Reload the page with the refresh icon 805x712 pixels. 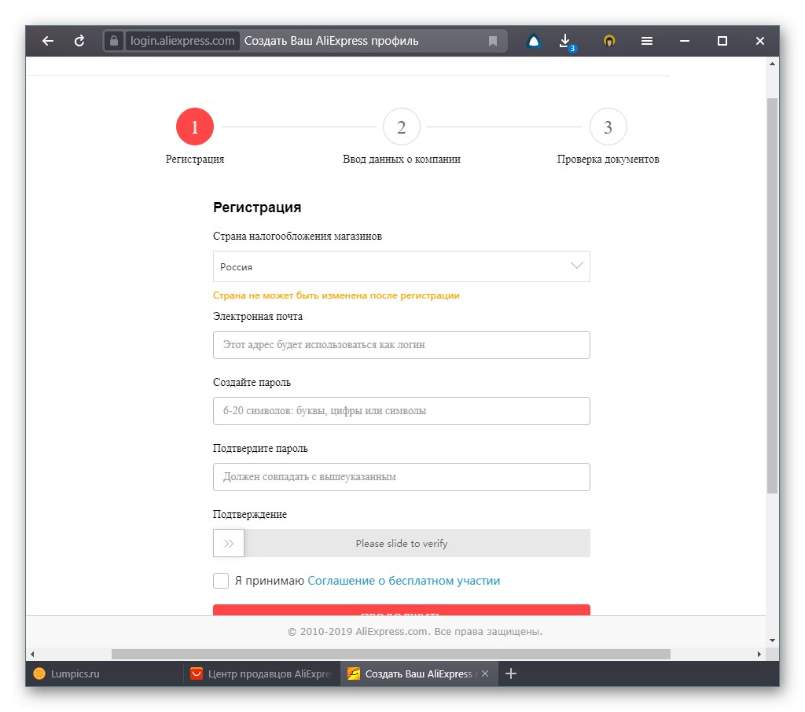79,41
